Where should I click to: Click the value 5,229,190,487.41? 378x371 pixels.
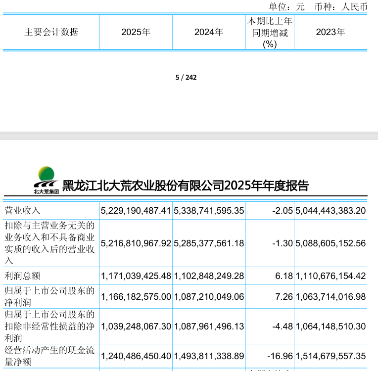(x=136, y=211)
